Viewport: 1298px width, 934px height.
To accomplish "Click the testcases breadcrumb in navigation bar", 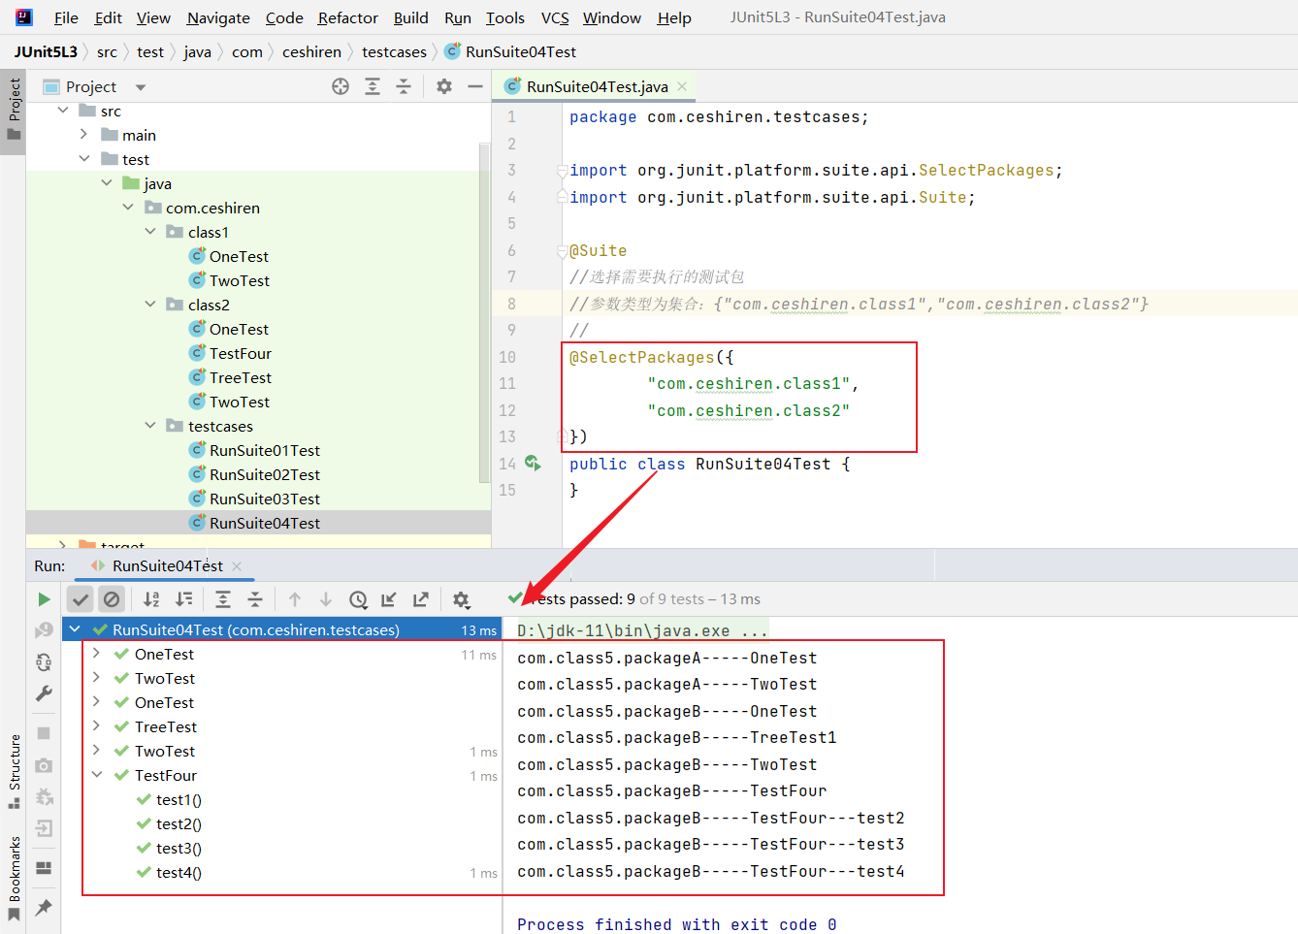I will [x=394, y=51].
